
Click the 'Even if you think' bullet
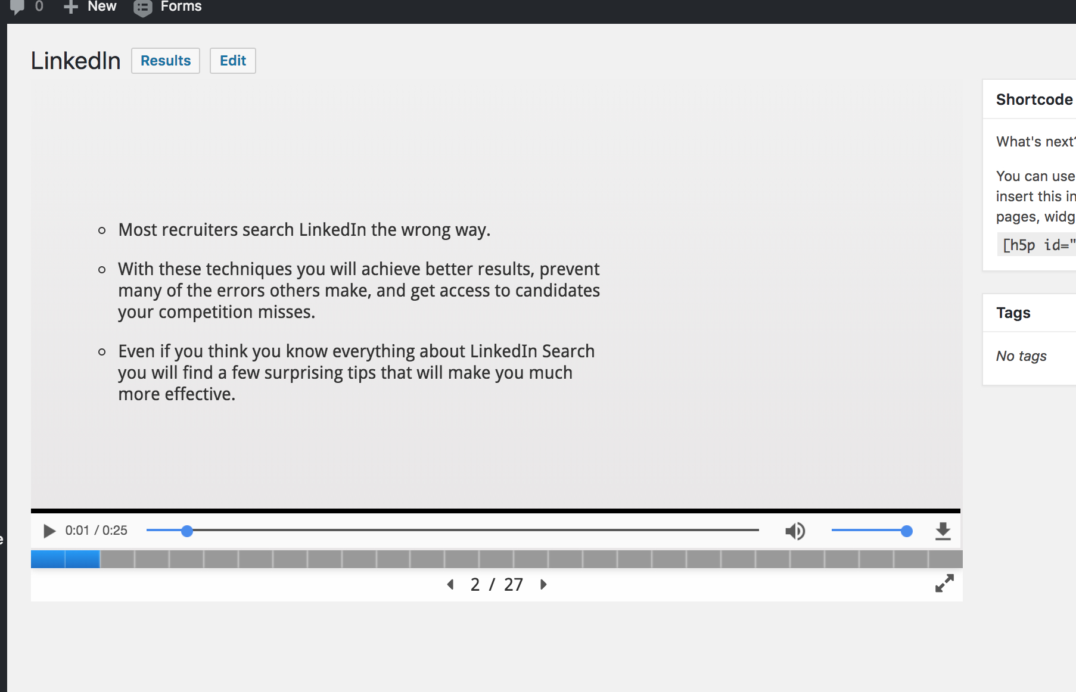click(356, 373)
